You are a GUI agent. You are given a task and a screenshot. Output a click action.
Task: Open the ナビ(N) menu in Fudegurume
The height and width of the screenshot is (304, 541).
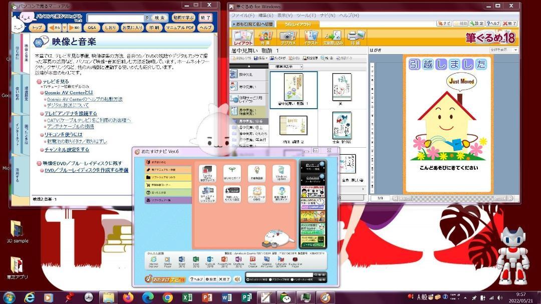point(328,16)
